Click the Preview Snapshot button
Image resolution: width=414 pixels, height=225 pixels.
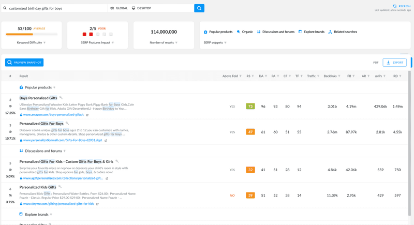[24, 63]
